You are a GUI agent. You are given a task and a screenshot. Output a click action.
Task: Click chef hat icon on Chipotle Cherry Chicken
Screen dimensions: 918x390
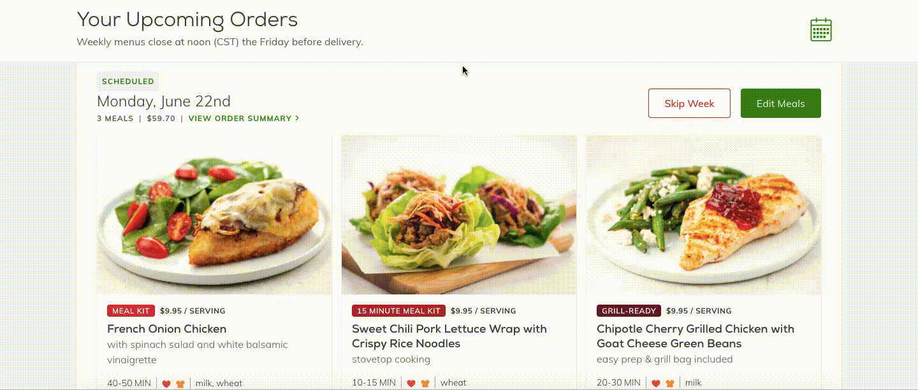(670, 384)
